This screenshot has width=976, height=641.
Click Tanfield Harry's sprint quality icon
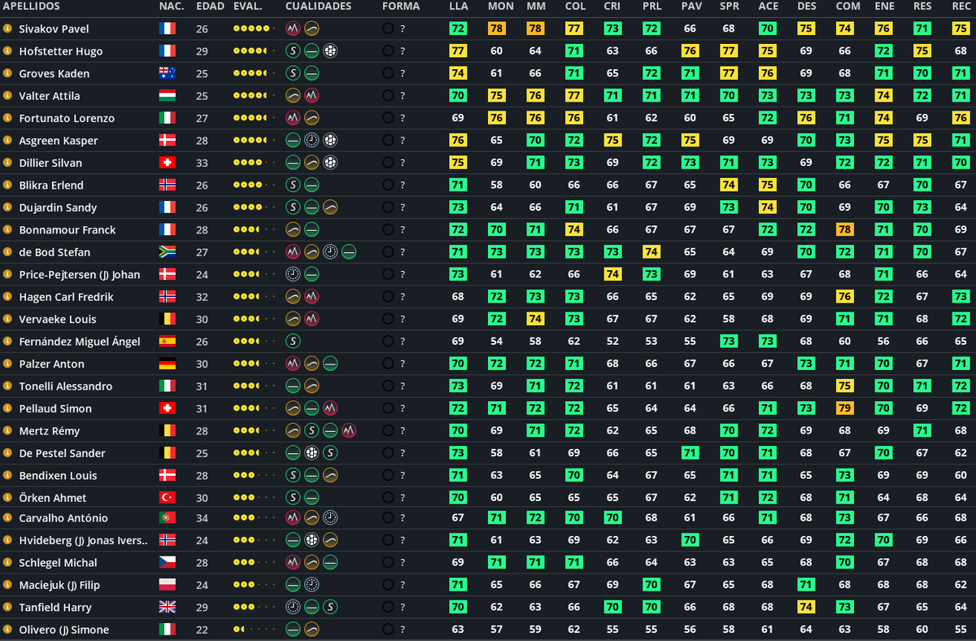click(x=330, y=607)
